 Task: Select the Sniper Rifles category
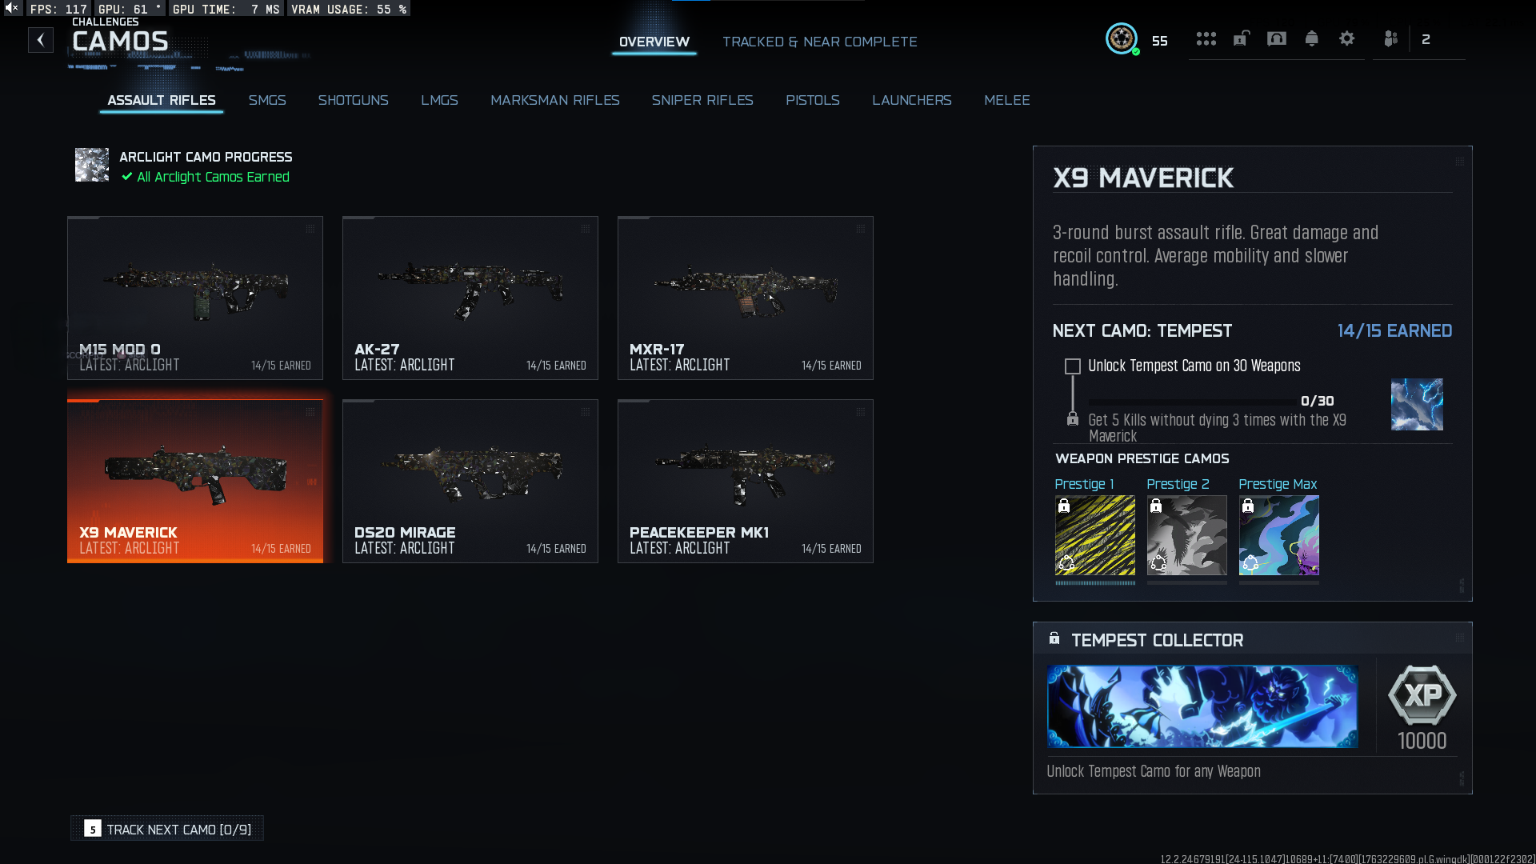click(702, 100)
